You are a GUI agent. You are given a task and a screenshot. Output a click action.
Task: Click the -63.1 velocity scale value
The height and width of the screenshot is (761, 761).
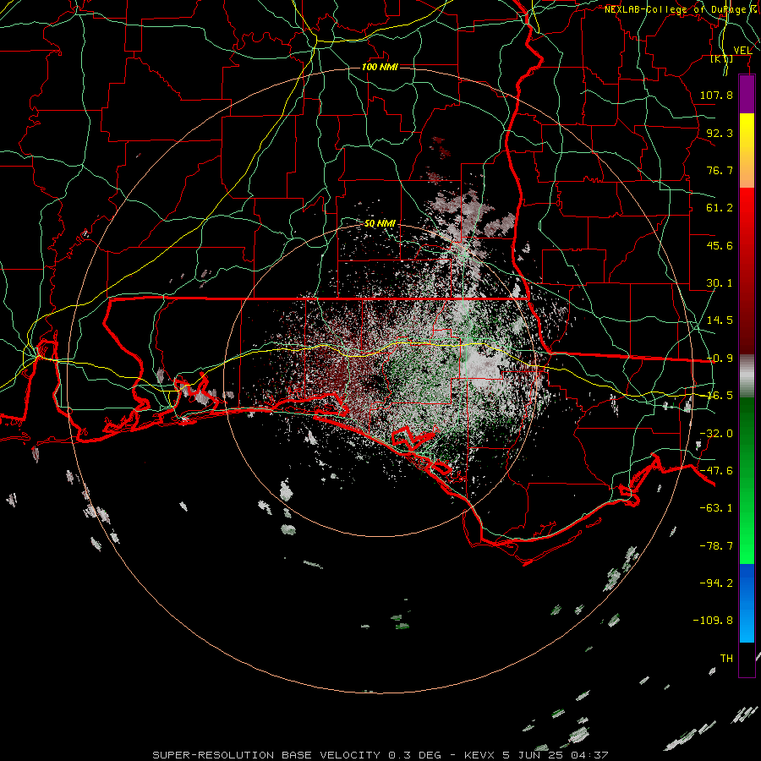click(x=716, y=508)
